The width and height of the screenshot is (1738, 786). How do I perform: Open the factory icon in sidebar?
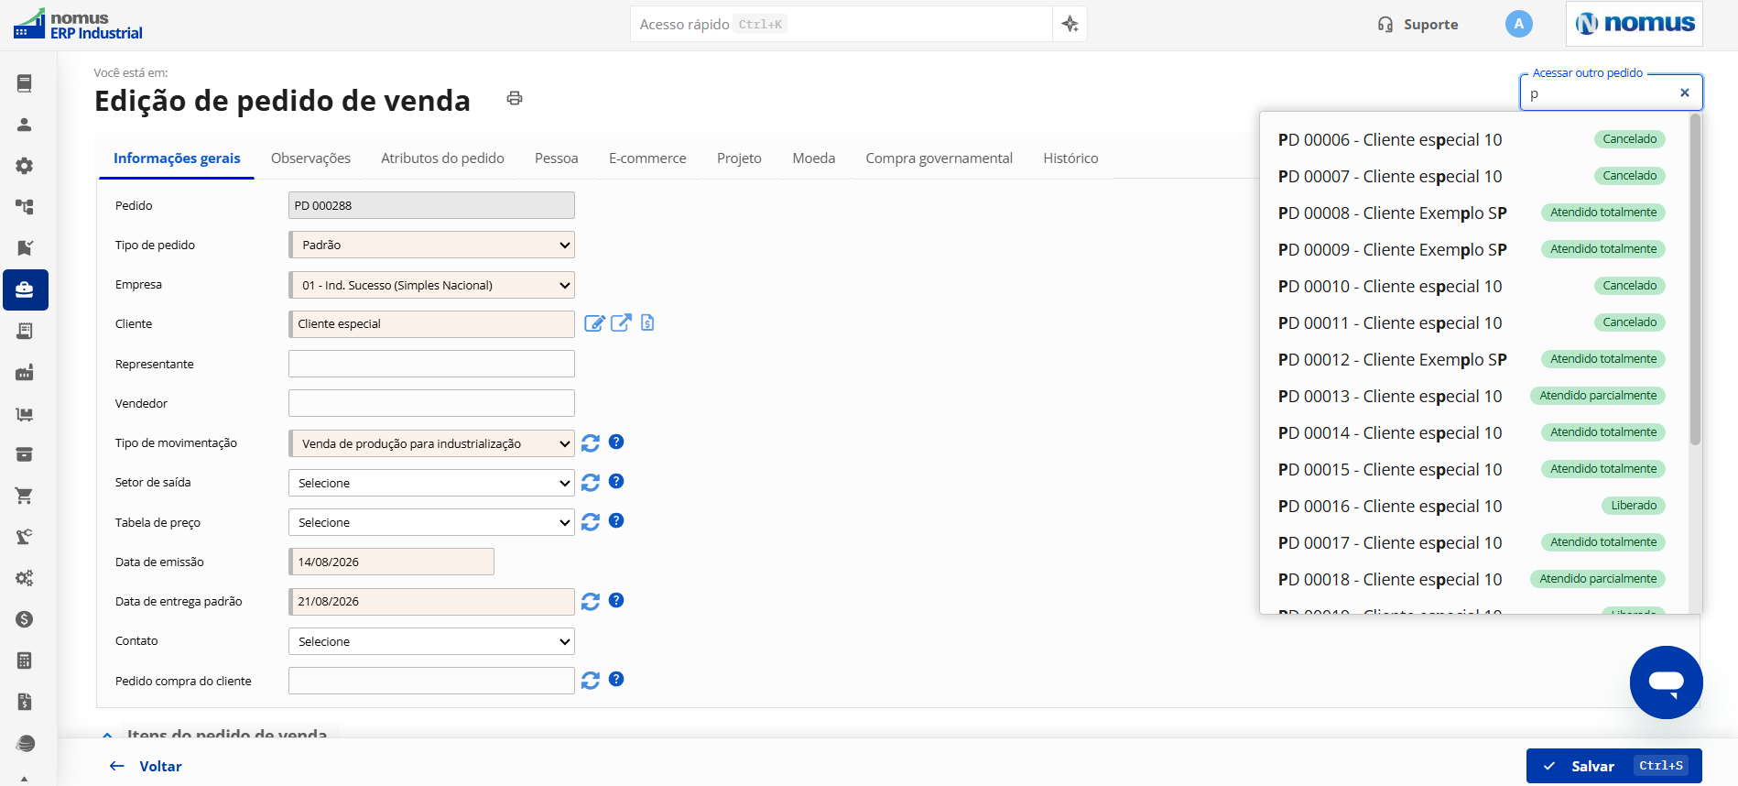(25, 372)
